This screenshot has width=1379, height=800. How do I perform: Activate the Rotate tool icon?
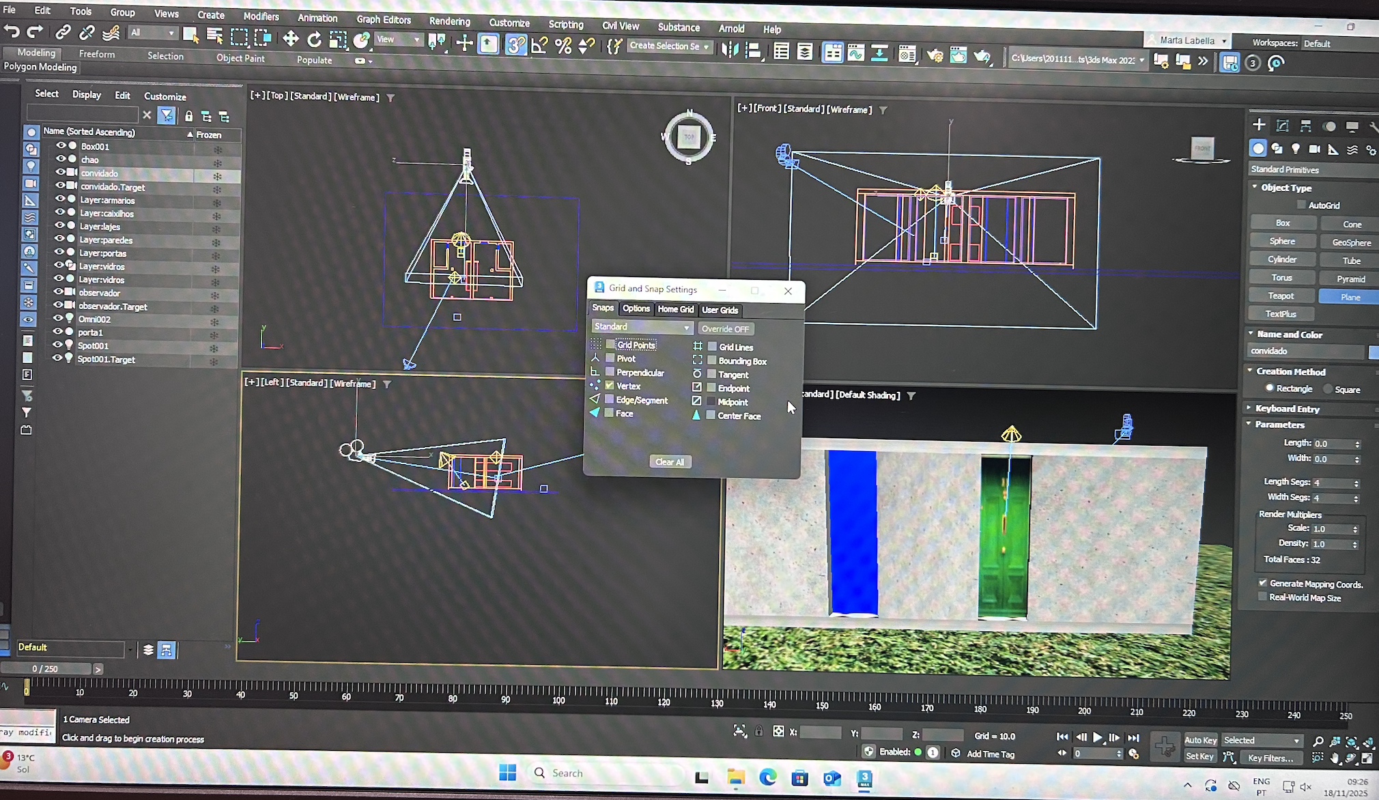click(x=314, y=40)
